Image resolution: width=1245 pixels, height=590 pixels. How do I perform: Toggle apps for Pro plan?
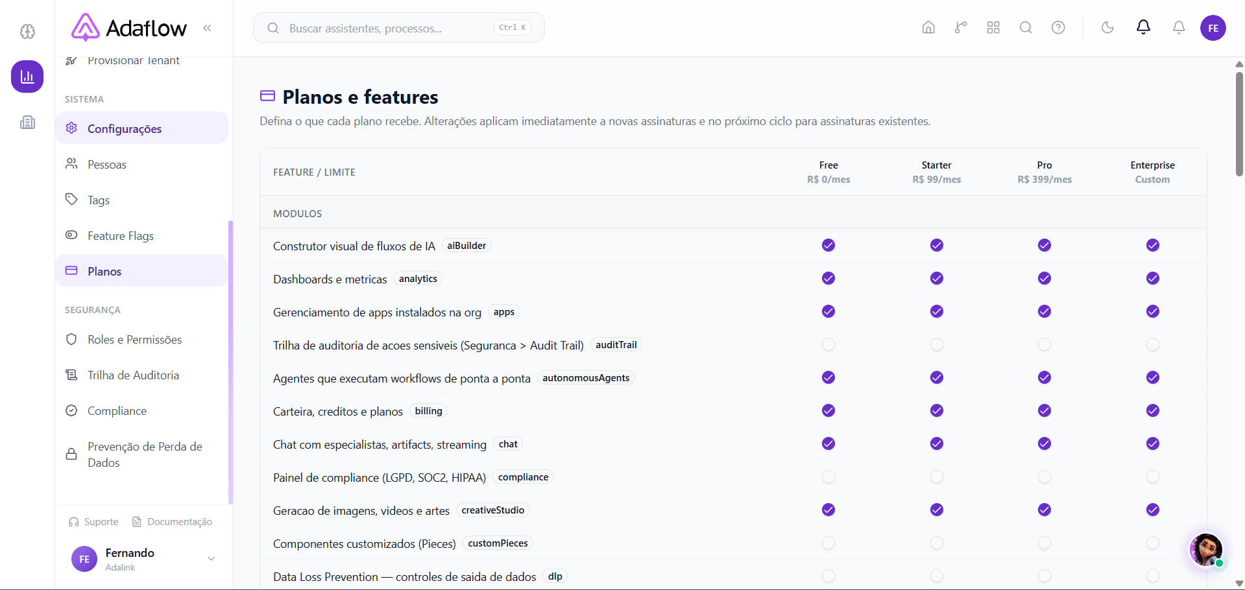pos(1045,311)
